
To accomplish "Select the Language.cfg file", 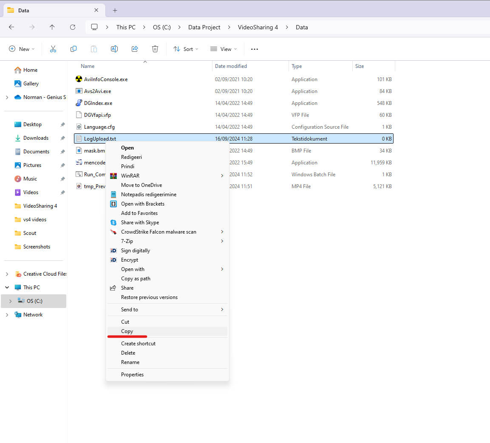I will [x=99, y=127].
